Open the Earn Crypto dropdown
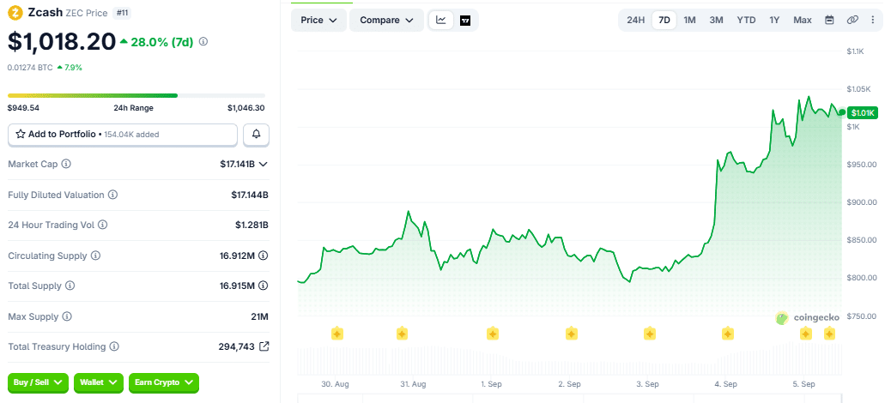The image size is (891, 403). tap(164, 382)
